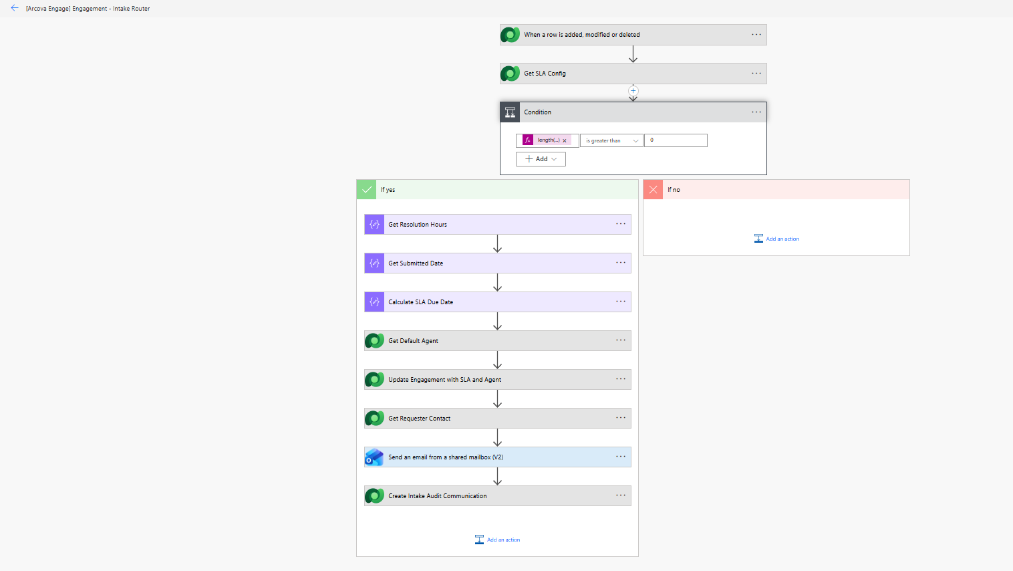1013x571 pixels.
Task: Open the 'is greater than' operator dropdown
Action: click(x=611, y=140)
